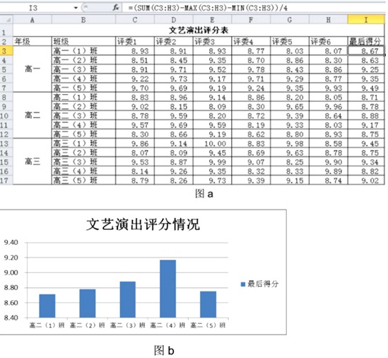The height and width of the screenshot is (358, 388).
Task: Click merged cell 高三 in column A
Action: tap(33, 162)
